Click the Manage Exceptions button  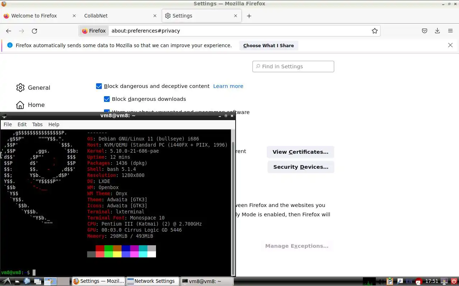coord(297,246)
